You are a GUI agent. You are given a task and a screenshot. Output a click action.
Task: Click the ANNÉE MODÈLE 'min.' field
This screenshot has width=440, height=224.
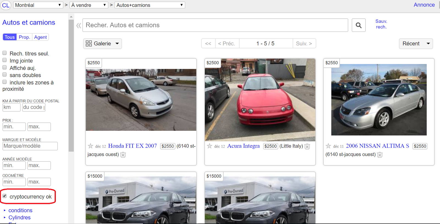[14, 166]
